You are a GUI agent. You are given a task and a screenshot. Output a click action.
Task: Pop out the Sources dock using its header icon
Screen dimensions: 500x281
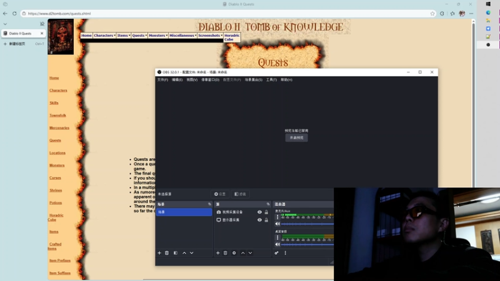(268, 204)
